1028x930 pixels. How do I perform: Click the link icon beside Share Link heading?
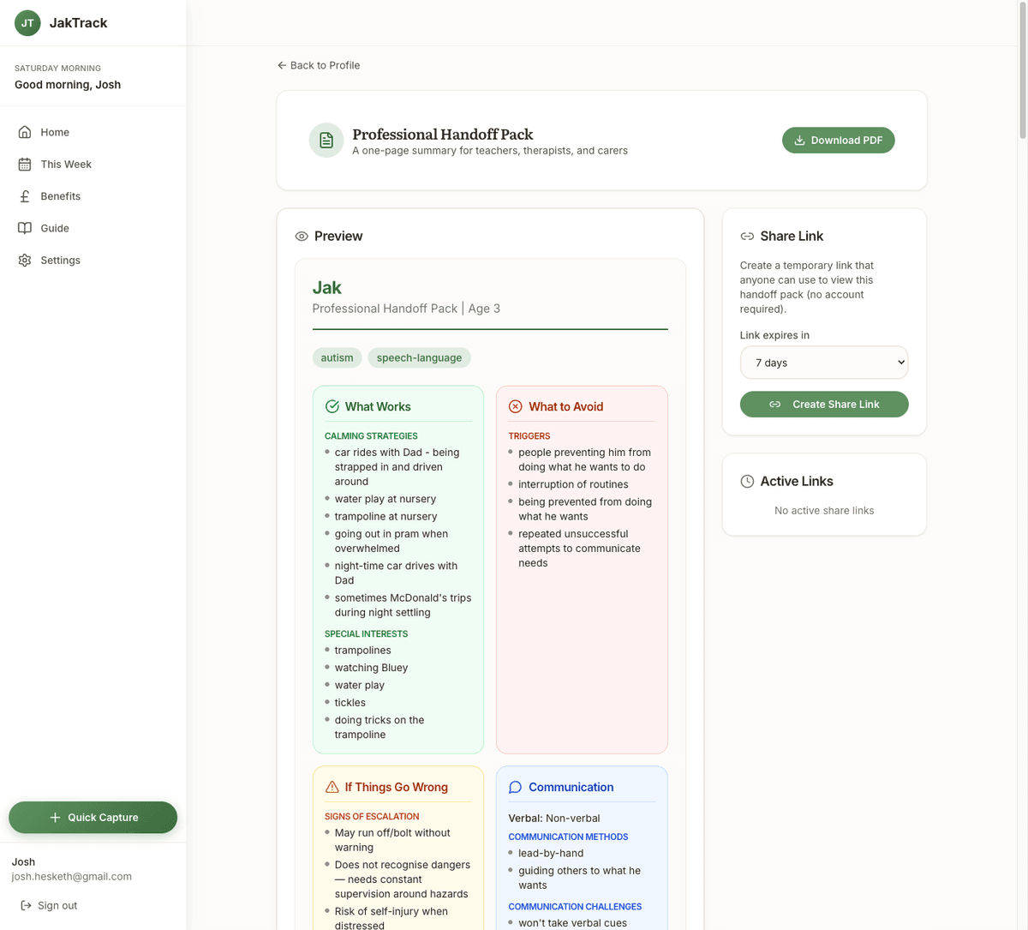tap(747, 236)
